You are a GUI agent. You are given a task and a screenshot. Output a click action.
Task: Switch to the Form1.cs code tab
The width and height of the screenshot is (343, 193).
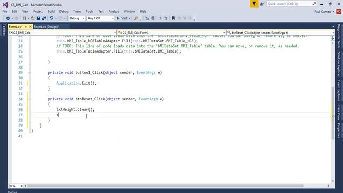pyautogui.click(x=16, y=27)
